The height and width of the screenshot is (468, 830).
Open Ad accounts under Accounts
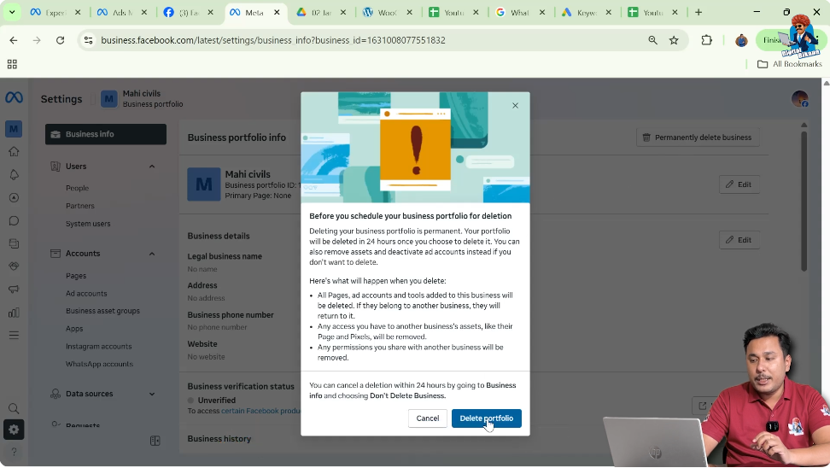[86, 293]
